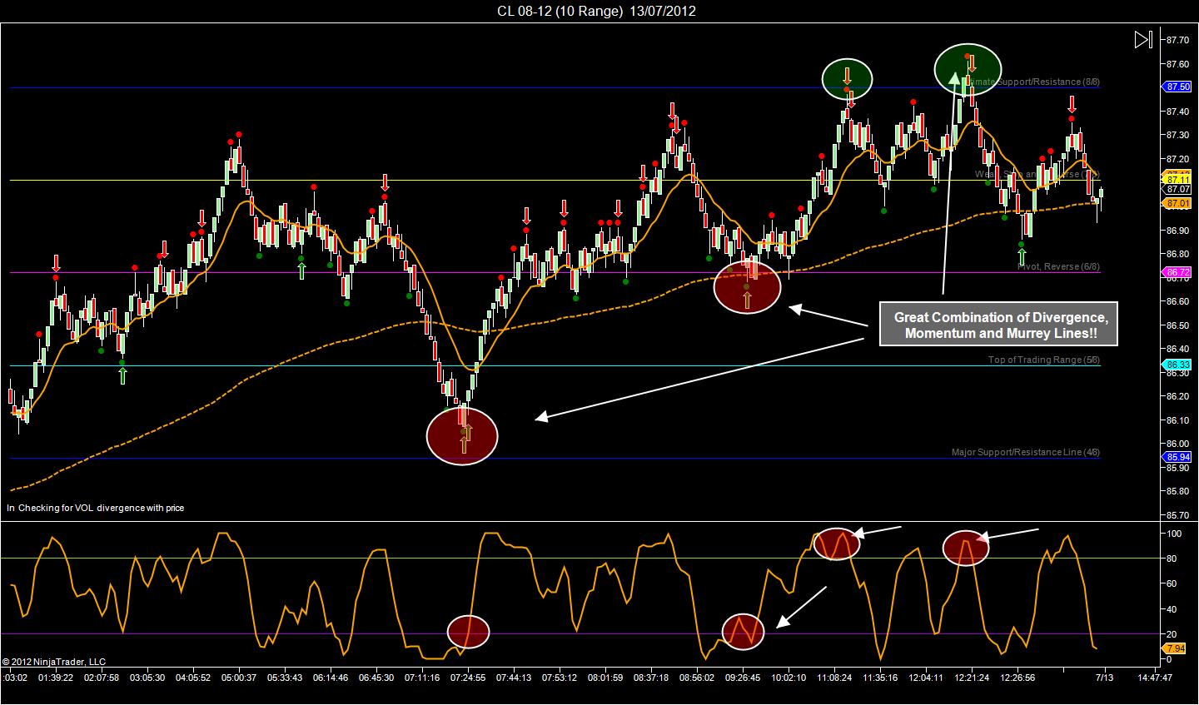1199x705 pixels.
Task: Click the 01:39:22 time axis label
Action: (56, 678)
